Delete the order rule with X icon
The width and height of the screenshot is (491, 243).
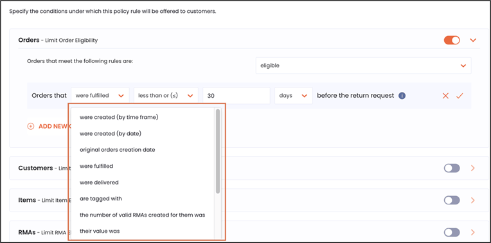pos(445,96)
